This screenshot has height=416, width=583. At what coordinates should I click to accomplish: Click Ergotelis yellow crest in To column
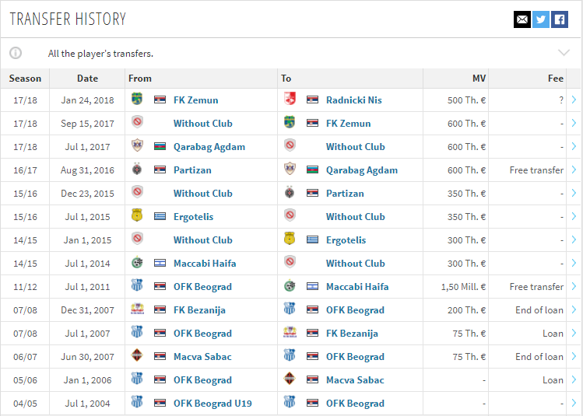coord(290,239)
